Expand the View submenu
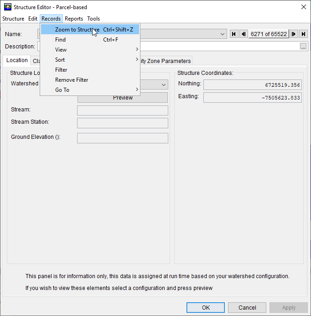The image size is (311, 316). pos(90,50)
